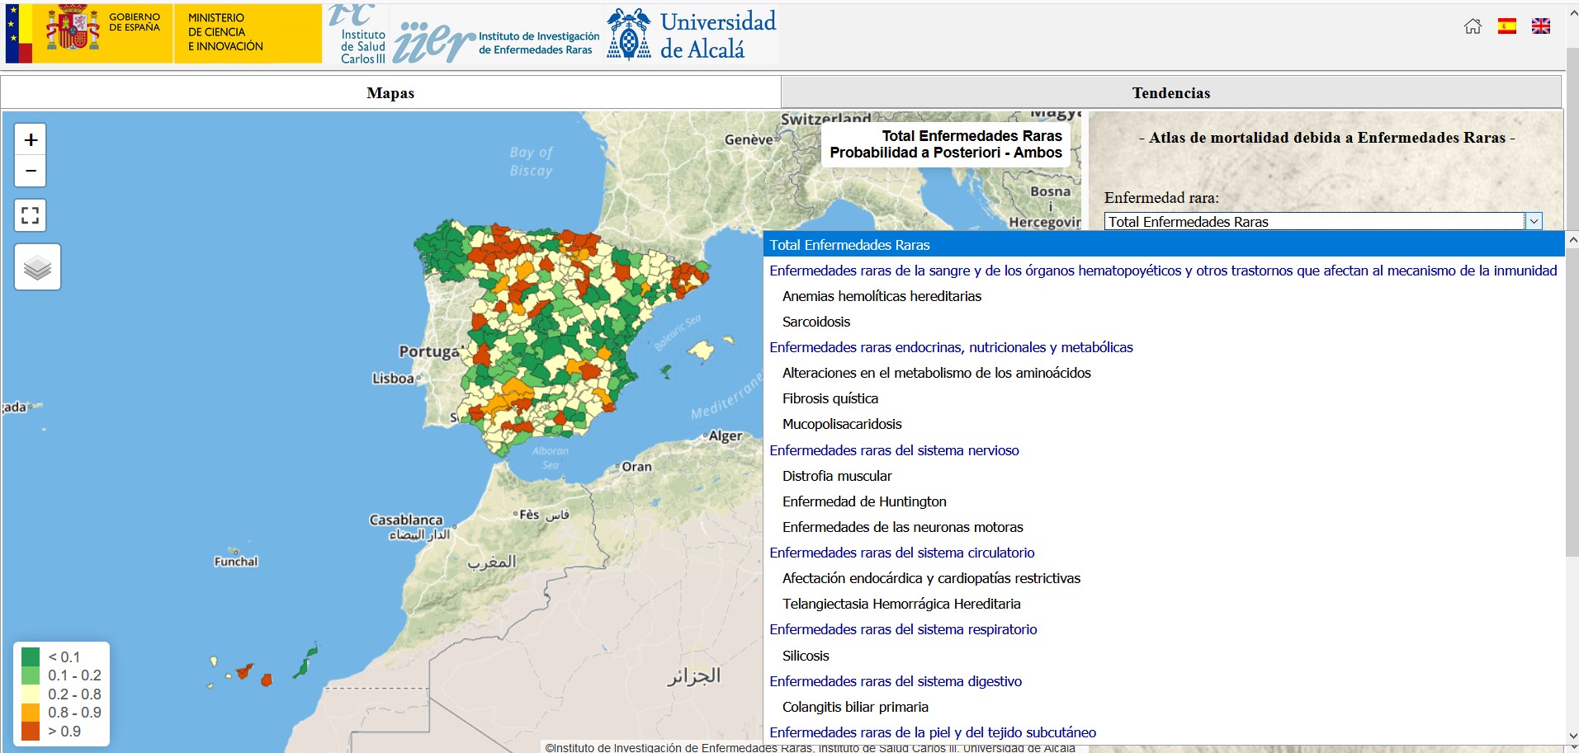Choose Colangitis biliar primaria option
The image size is (1579, 753).
pos(1164,707)
